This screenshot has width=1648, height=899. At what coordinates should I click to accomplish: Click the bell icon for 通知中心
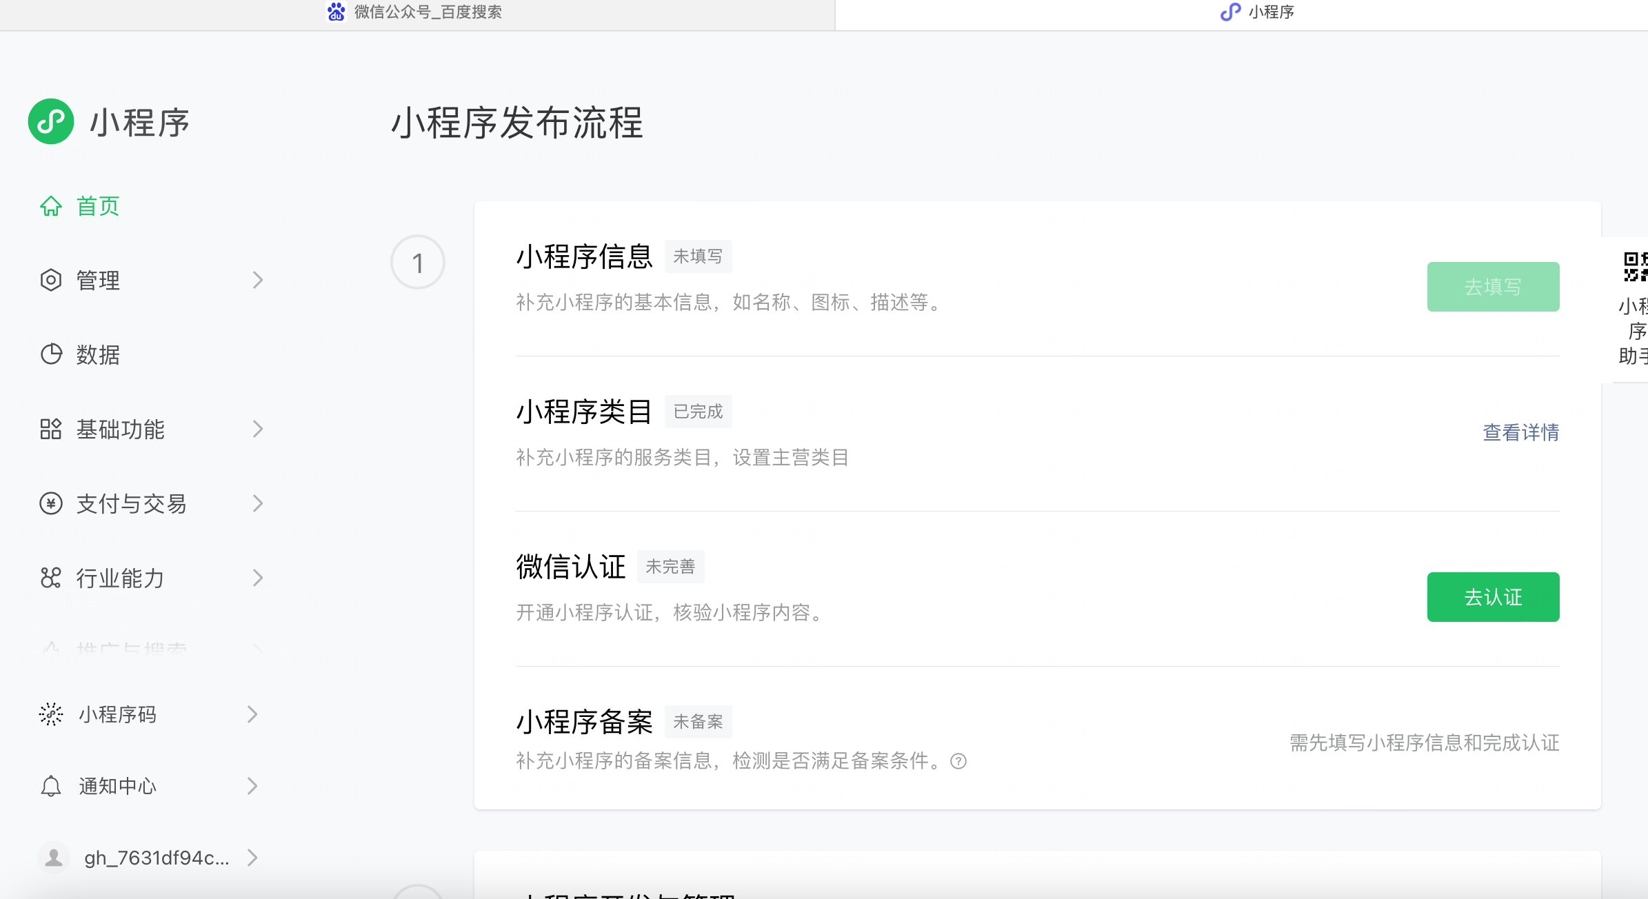51,786
